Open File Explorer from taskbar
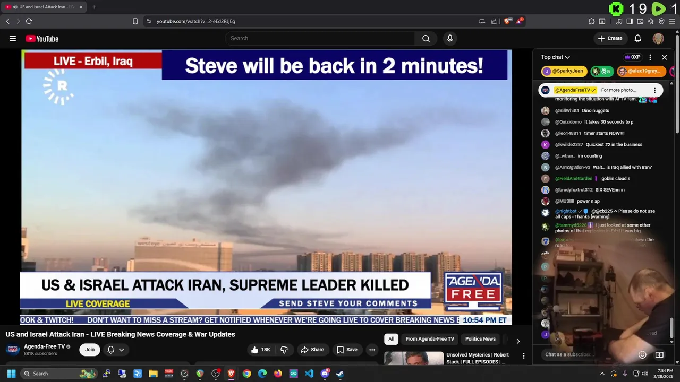This screenshot has height=382, width=680. click(153, 374)
